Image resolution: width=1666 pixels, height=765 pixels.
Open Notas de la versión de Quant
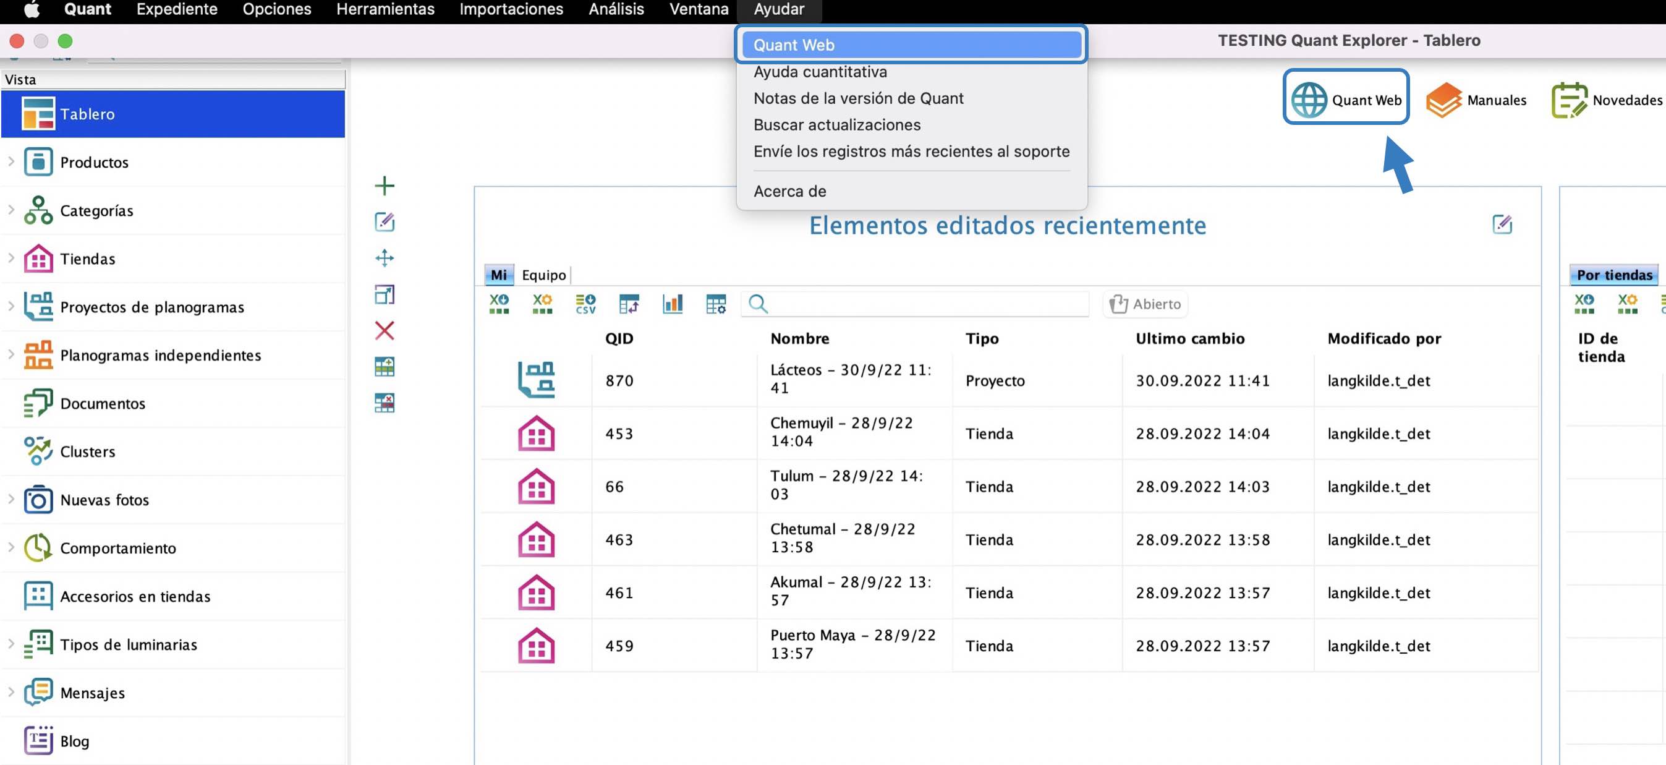point(911,98)
